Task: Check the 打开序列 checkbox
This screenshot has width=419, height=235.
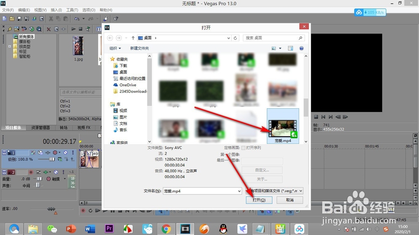Action: point(243,148)
